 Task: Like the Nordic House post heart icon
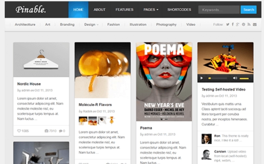pyautogui.click(x=19, y=131)
